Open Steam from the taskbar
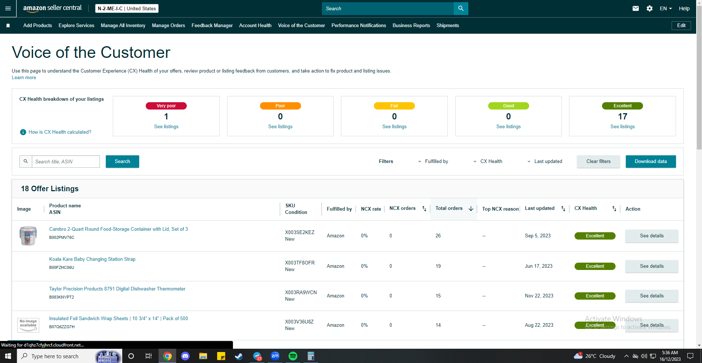 point(239,356)
